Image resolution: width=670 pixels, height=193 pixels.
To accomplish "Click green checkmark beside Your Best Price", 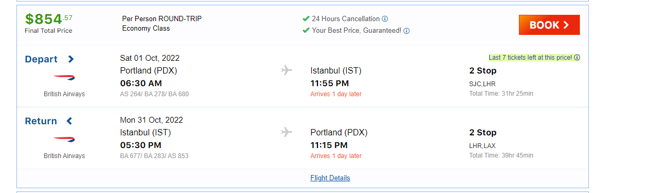I will tap(306, 30).
